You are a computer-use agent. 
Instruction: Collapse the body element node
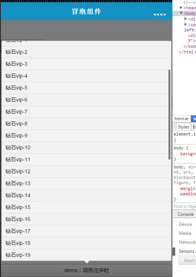click(x=181, y=13)
